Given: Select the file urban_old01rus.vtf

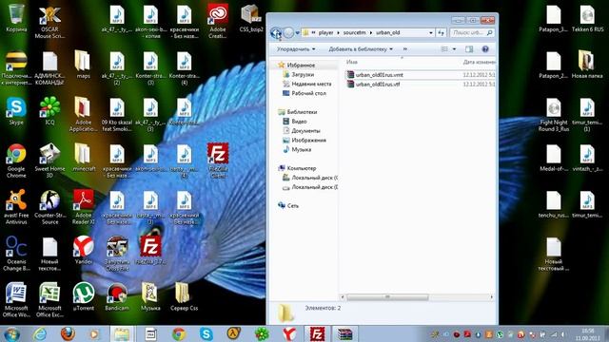Looking at the screenshot, I should 378,85.
